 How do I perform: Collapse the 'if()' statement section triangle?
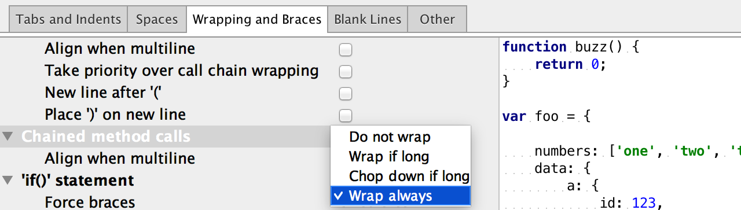tap(8, 180)
